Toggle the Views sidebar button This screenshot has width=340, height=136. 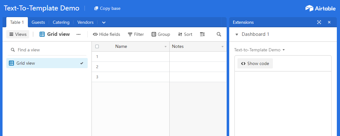pos(18,34)
